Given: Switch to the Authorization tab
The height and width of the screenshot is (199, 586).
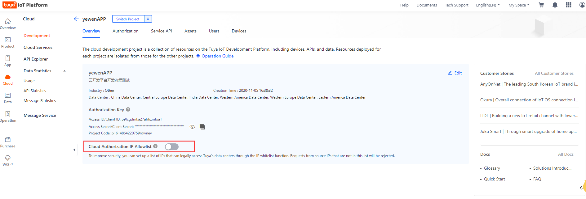Looking at the screenshot, I should (x=126, y=31).
